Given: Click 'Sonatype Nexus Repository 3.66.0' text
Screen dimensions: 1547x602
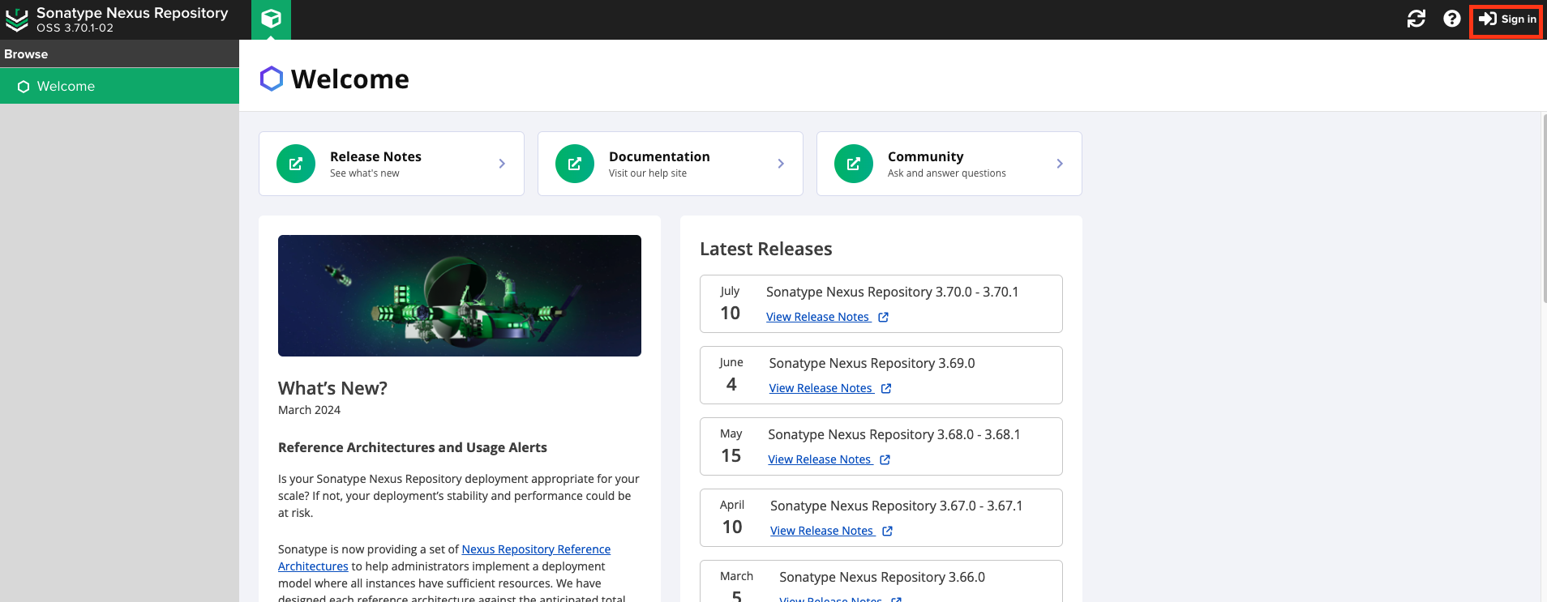Looking at the screenshot, I should pos(882,577).
